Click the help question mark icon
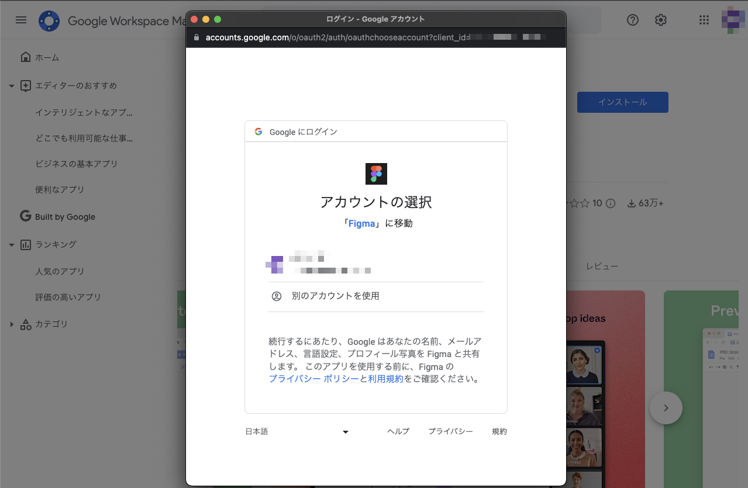 coord(632,19)
